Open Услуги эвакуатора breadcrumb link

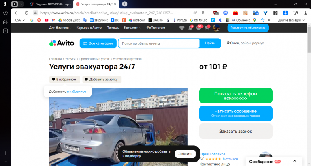127,59
